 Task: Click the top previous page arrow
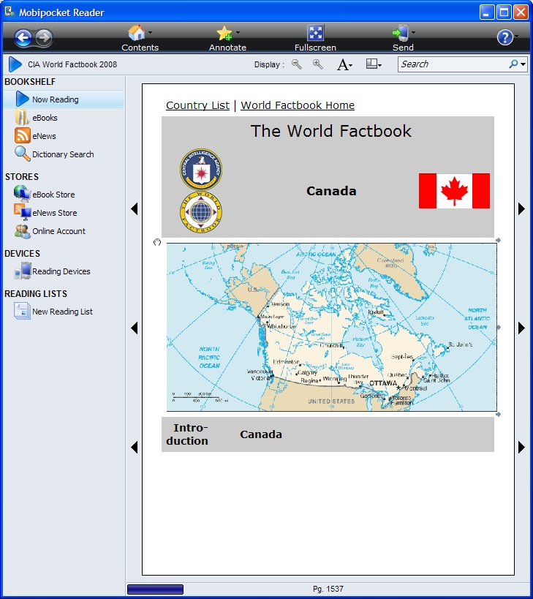pos(135,209)
